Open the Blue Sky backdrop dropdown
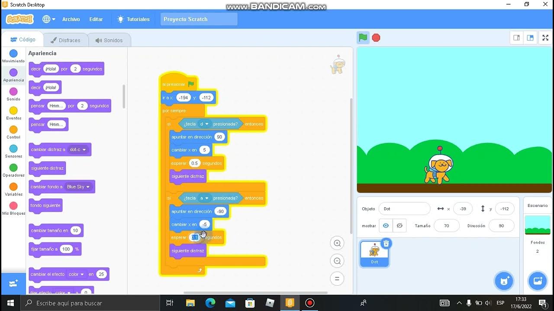The height and width of the screenshot is (311, 554). tap(78, 187)
